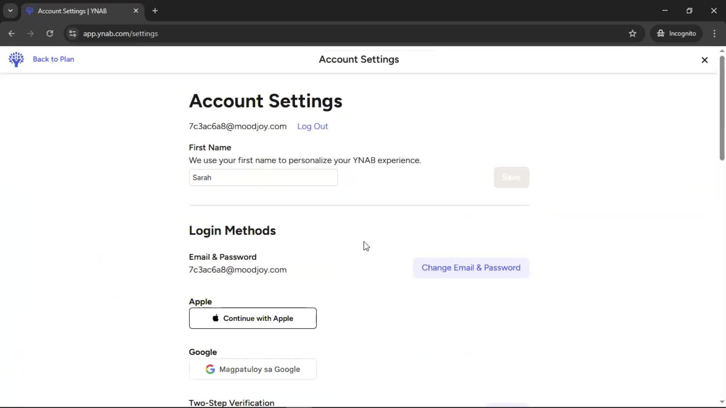This screenshot has height=408, width=726.
Task: Open site information icon in address bar
Action: (x=73, y=34)
